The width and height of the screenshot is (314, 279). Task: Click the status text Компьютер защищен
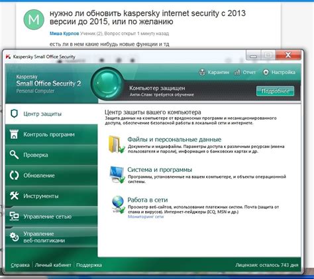pyautogui.click(x=157, y=88)
